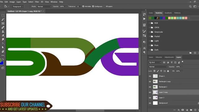Pick the pink swatch in recent colors
Viewport: 199px width, 112px height.
pyautogui.click(x=186, y=18)
